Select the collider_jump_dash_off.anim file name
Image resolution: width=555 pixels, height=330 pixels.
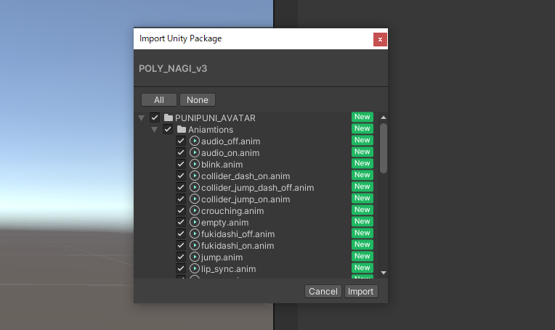pyautogui.click(x=258, y=188)
